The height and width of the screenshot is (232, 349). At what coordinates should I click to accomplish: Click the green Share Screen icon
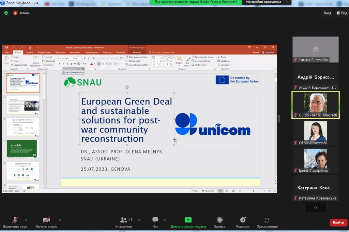point(188,220)
